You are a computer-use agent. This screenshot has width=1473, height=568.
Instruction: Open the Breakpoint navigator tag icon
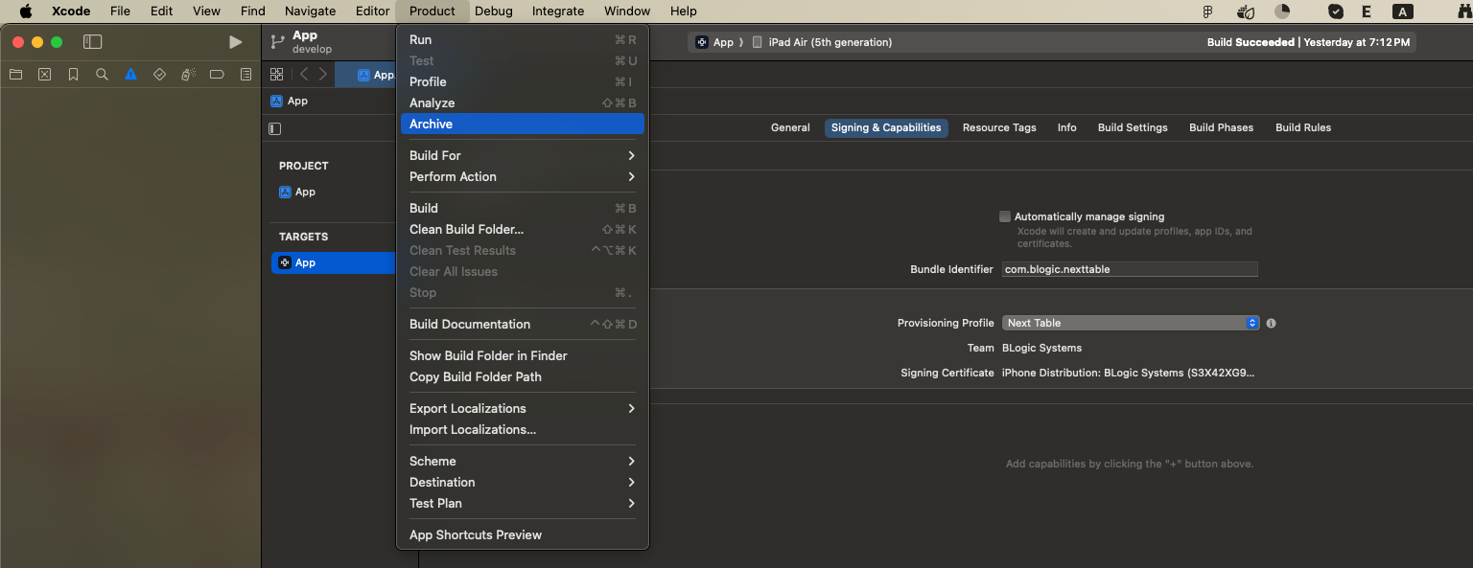(x=217, y=74)
